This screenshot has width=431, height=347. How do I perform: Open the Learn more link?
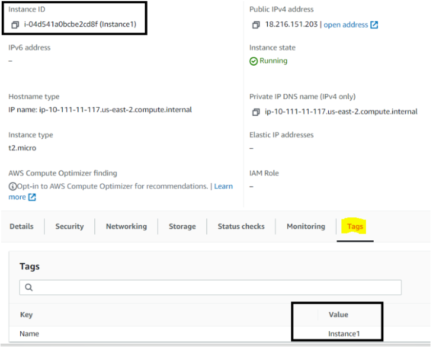[x=223, y=186]
